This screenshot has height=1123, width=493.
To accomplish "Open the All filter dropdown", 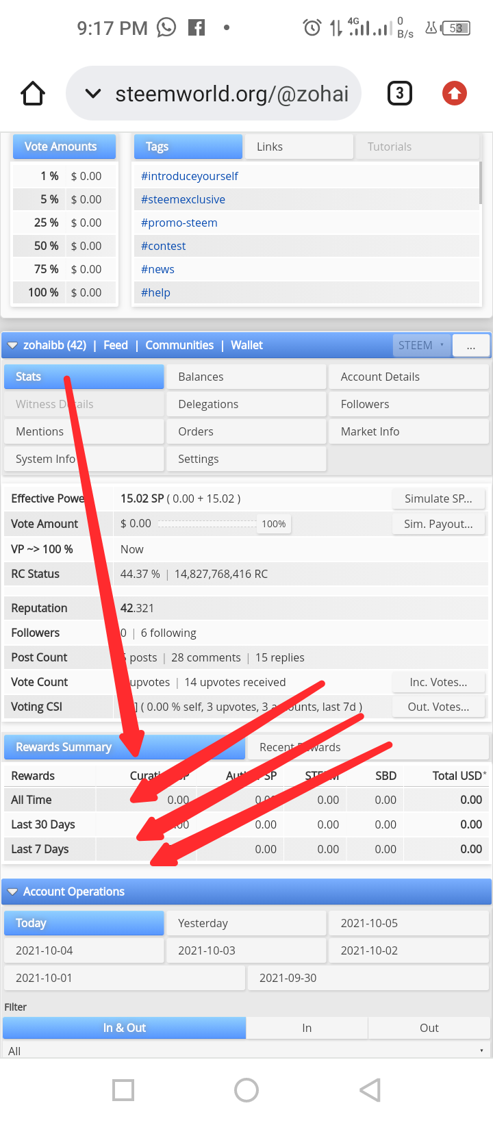I will (246, 1050).
